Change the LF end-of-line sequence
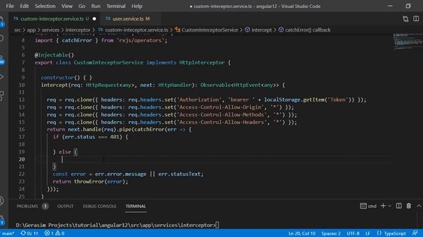Image resolution: width=423 pixels, height=237 pixels. pos(367,233)
